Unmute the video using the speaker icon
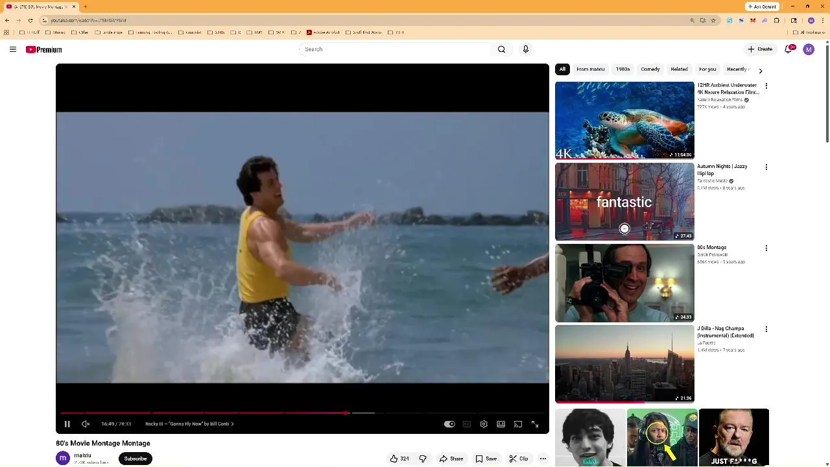 (86, 424)
